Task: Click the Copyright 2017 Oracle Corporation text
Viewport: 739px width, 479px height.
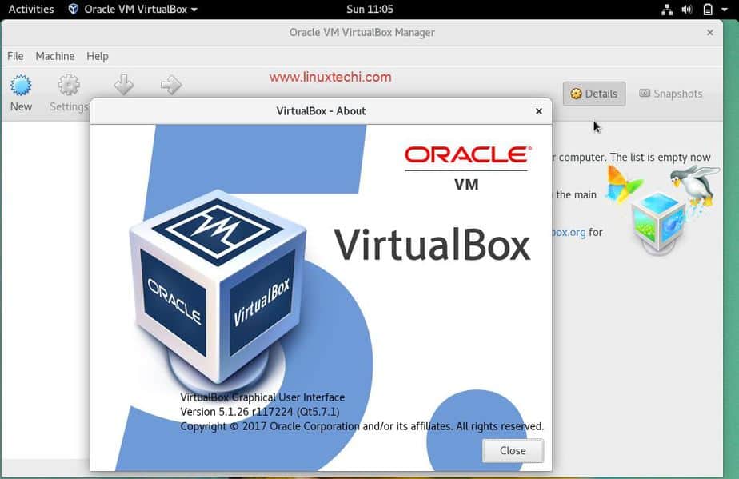Action: point(362,426)
